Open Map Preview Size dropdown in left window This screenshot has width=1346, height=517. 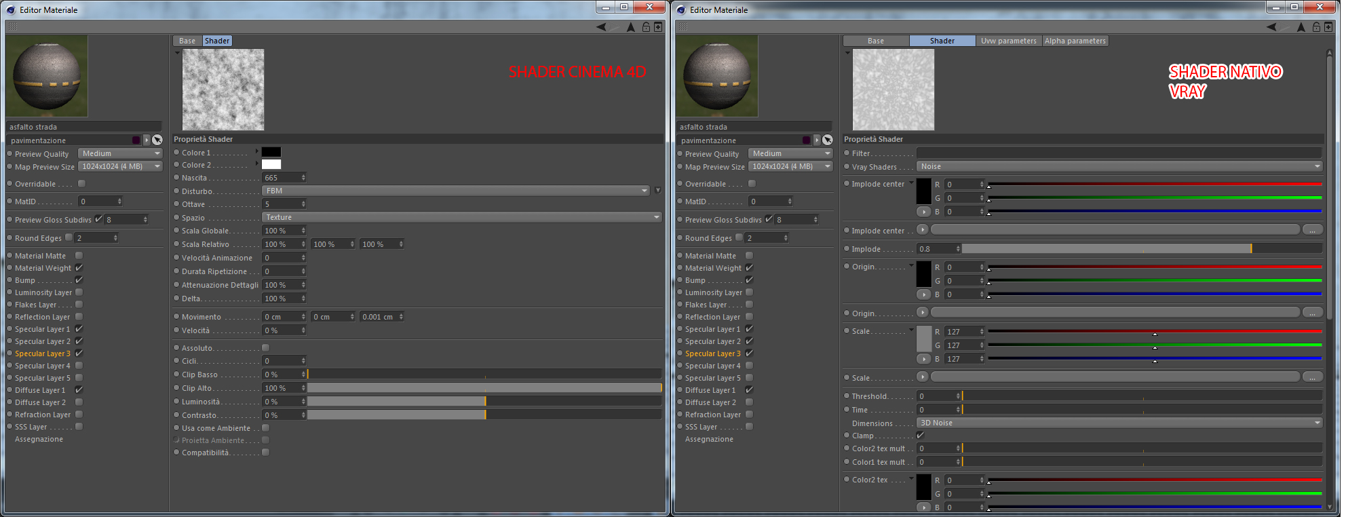pyautogui.click(x=120, y=167)
